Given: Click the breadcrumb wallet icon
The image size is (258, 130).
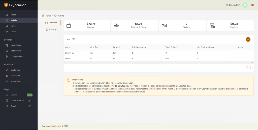Looking at the screenshot, I should pos(55,16).
